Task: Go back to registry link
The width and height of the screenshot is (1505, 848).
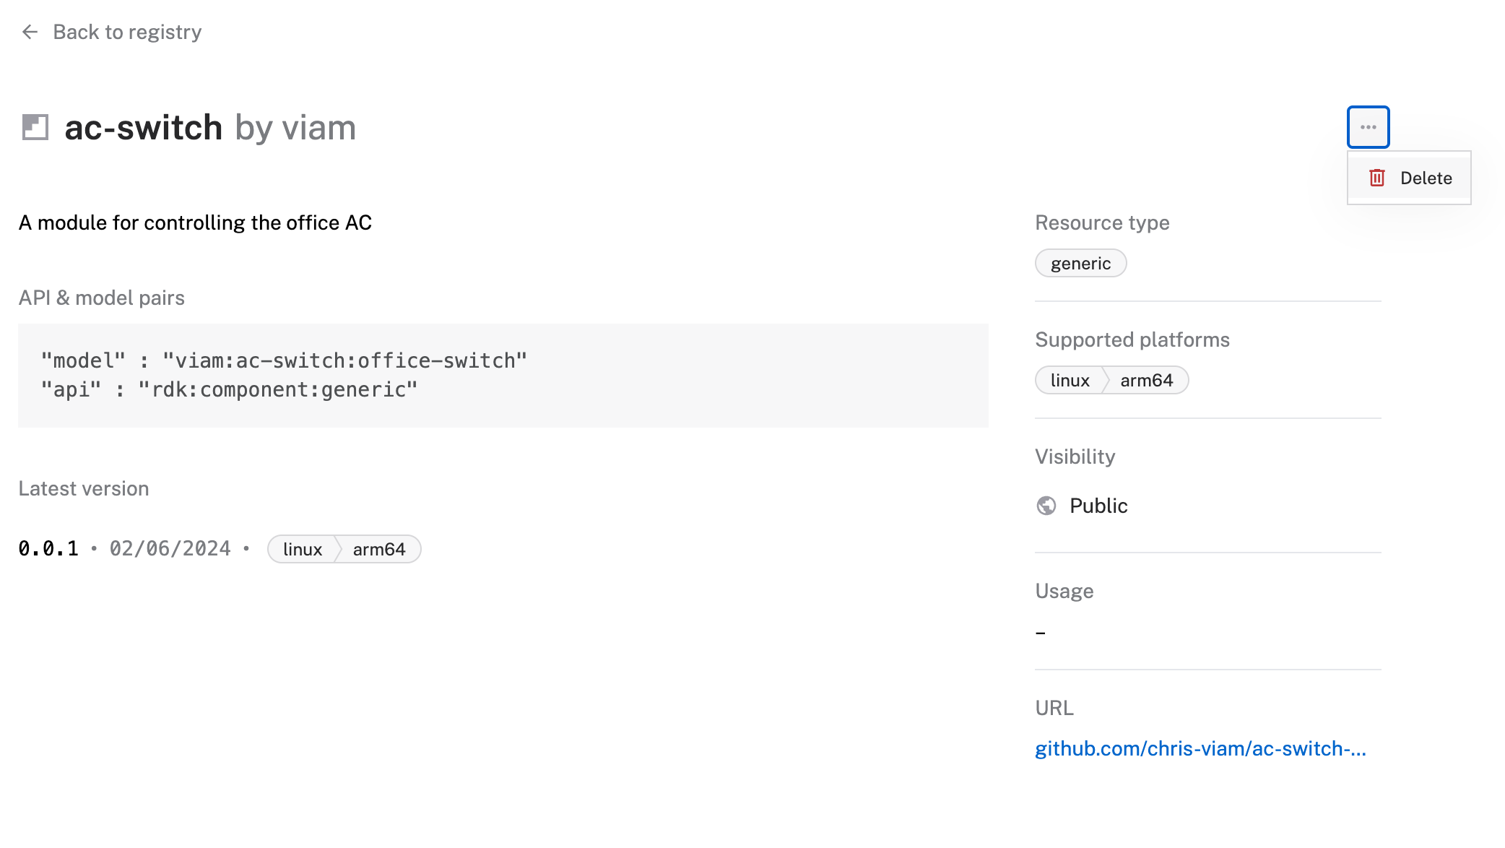Action: (x=127, y=32)
